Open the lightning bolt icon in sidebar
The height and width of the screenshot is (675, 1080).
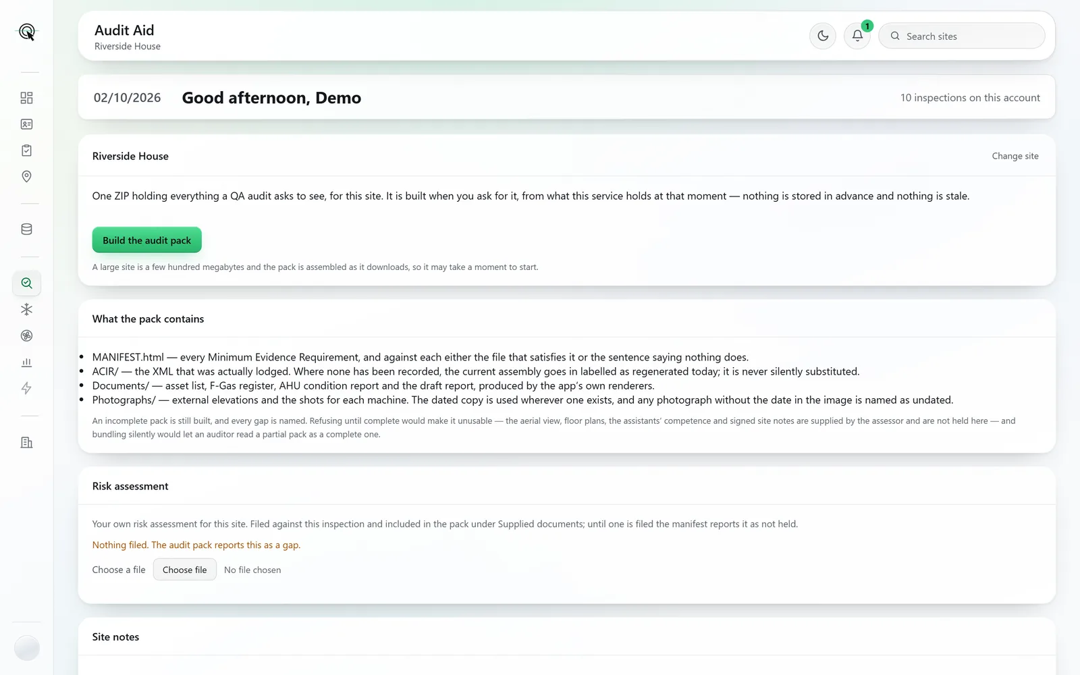[26, 388]
